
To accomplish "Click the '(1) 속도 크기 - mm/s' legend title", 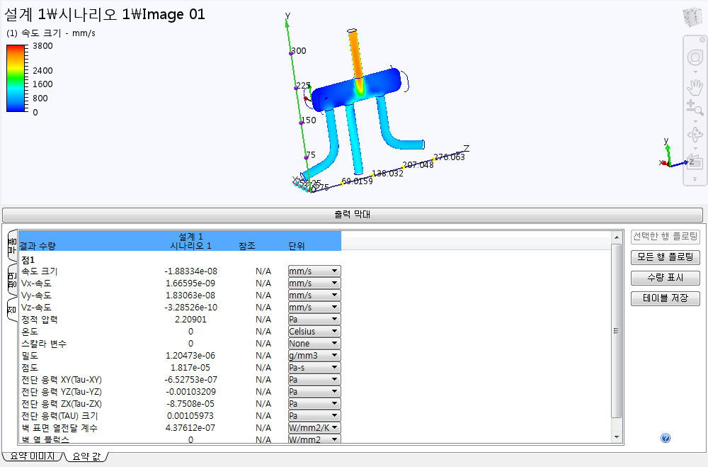I will click(51, 33).
